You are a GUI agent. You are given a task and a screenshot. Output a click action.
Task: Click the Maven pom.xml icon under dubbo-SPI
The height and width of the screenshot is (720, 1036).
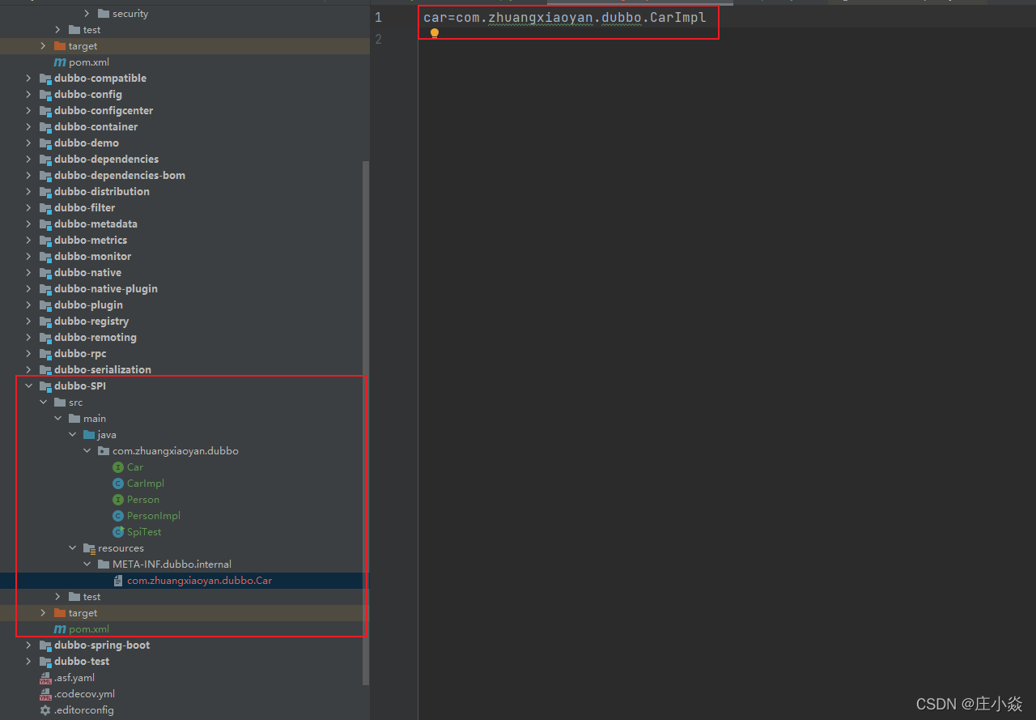[x=60, y=629]
